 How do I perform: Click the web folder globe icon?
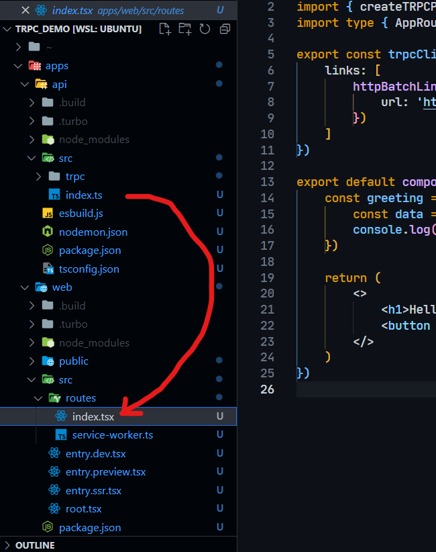(x=41, y=287)
